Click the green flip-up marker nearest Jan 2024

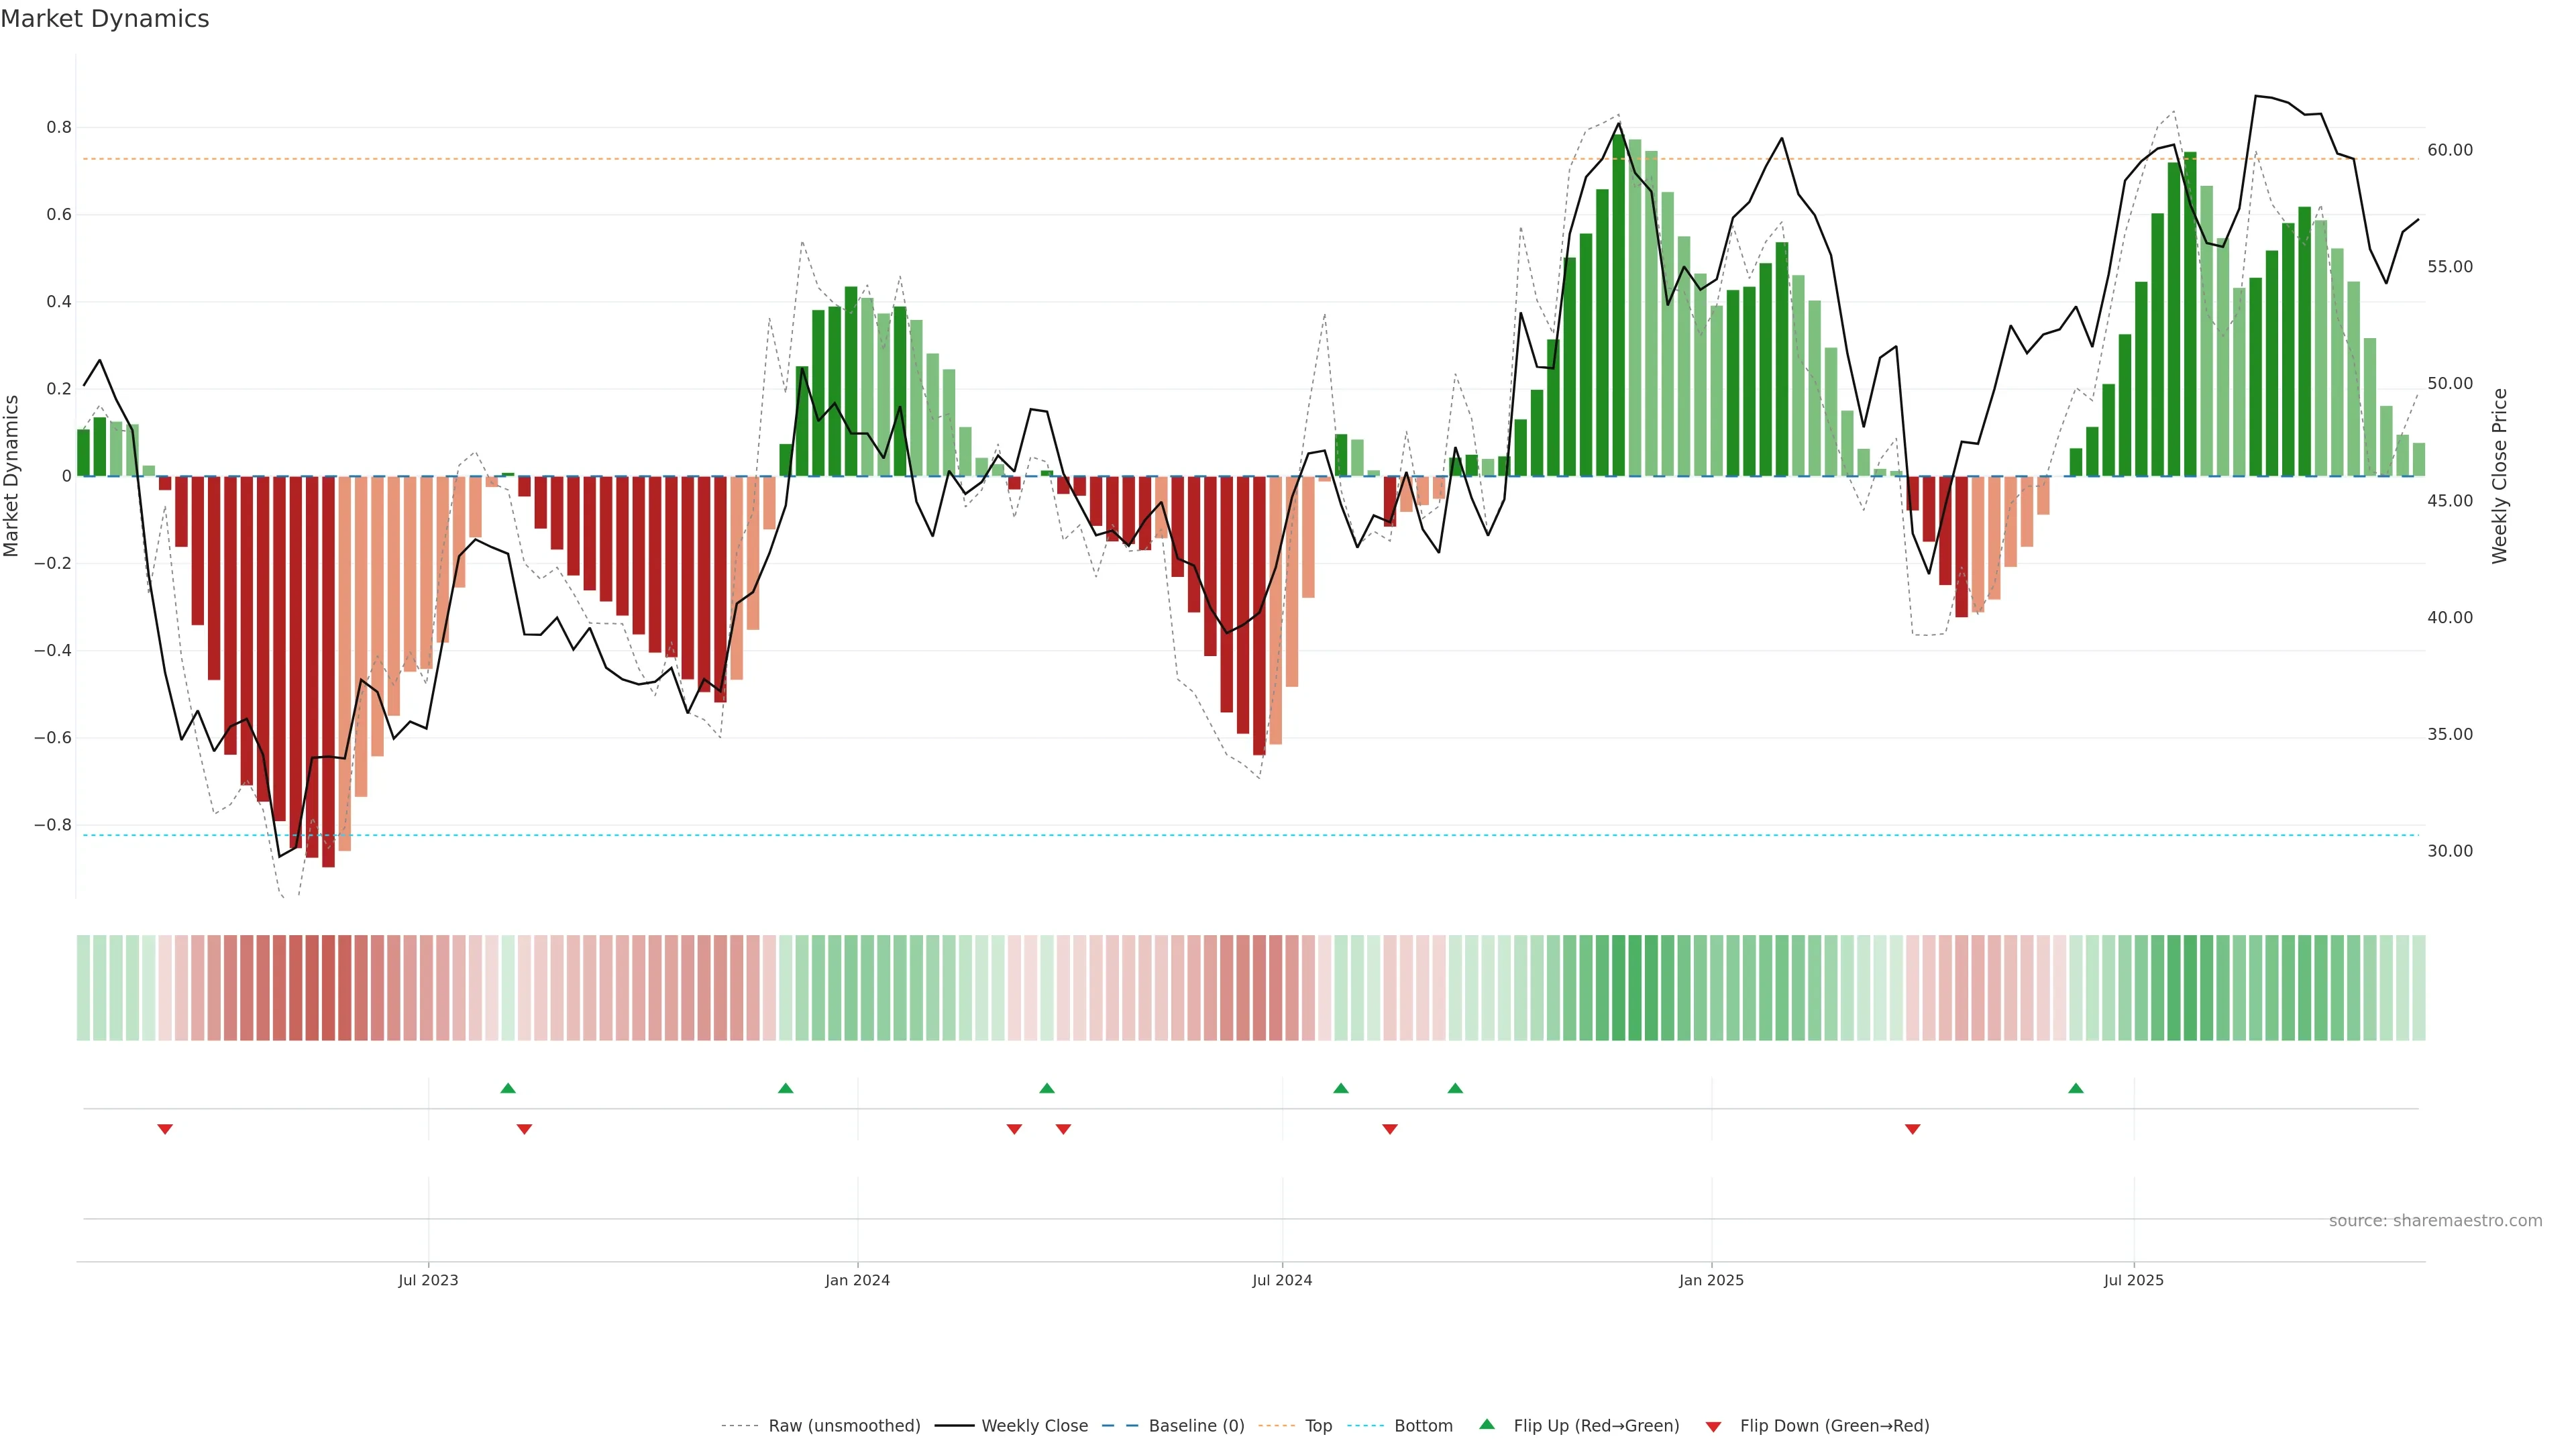tap(785, 1088)
